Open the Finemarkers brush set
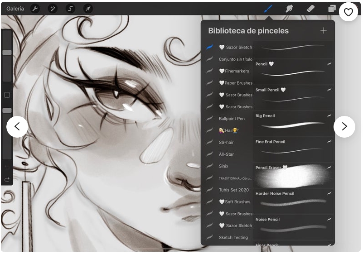Image resolution: width=363 pixels, height=254 pixels. click(234, 71)
